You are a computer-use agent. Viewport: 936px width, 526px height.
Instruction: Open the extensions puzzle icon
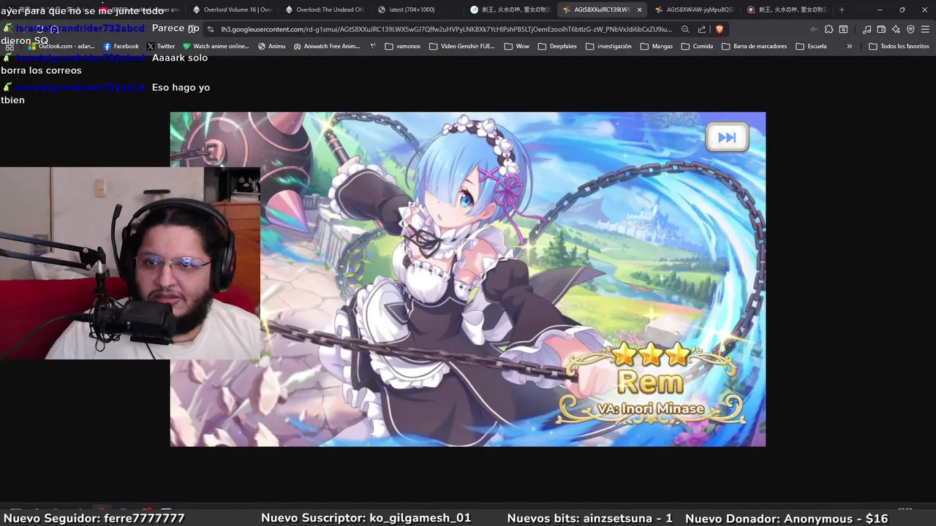coord(829,29)
